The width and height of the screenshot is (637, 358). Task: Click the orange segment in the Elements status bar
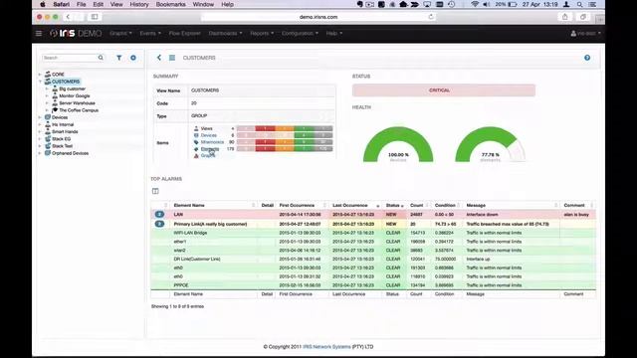285,149
